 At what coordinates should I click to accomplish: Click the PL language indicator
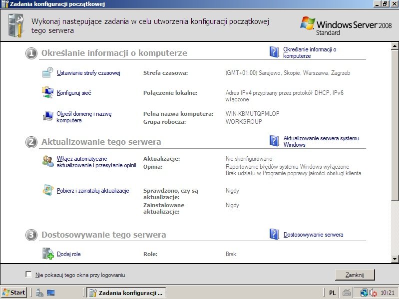[x=332, y=293]
